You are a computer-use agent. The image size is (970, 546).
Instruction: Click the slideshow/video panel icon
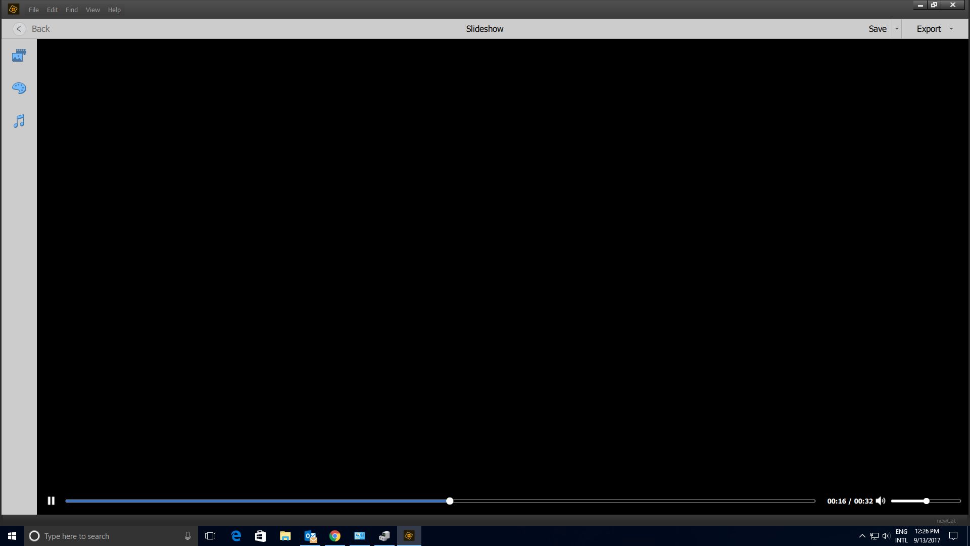click(x=18, y=55)
